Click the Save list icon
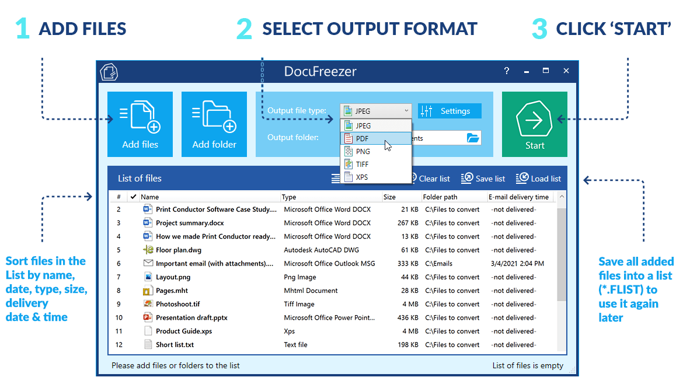 click(x=467, y=179)
